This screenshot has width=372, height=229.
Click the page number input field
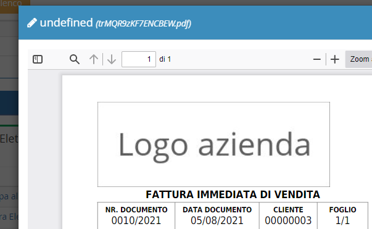tap(139, 59)
